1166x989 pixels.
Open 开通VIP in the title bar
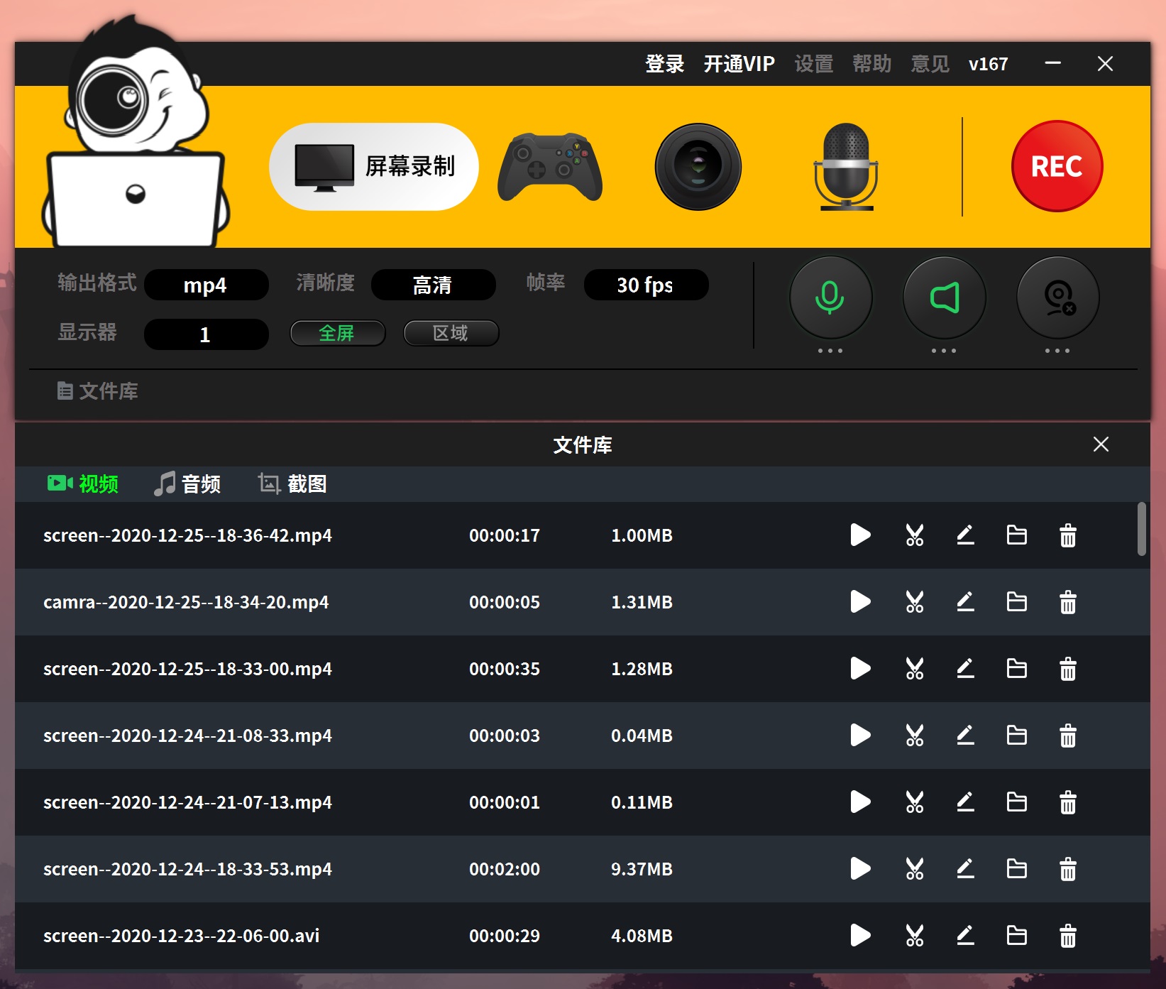tap(739, 64)
